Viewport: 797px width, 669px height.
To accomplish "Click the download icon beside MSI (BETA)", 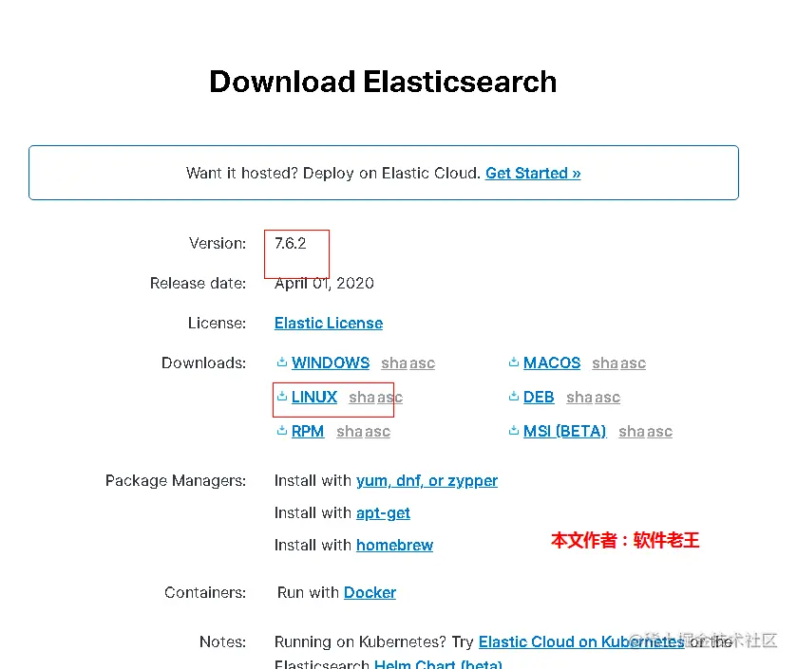I will coord(514,431).
